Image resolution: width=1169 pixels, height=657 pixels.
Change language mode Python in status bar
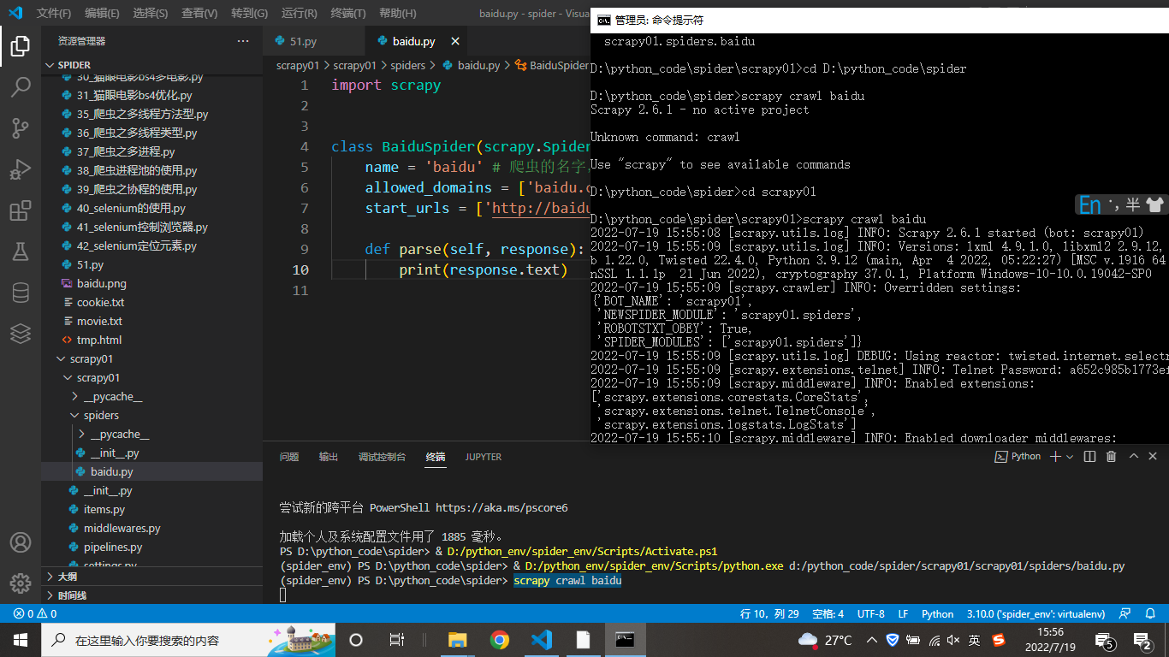click(x=937, y=614)
